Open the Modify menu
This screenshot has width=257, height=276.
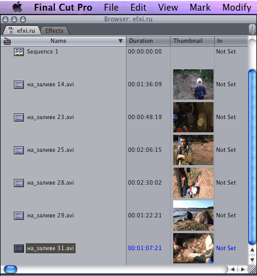coord(237,8)
